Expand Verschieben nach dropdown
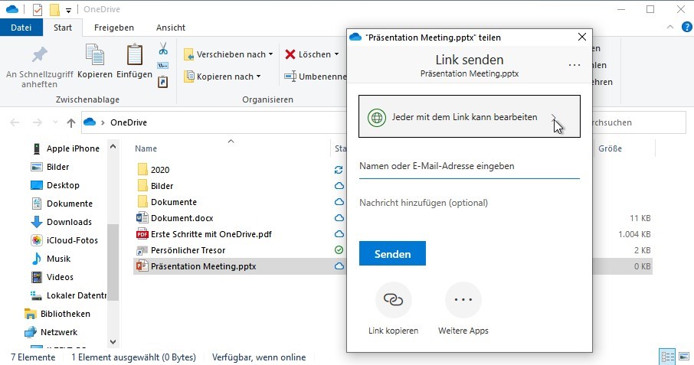 (271, 54)
